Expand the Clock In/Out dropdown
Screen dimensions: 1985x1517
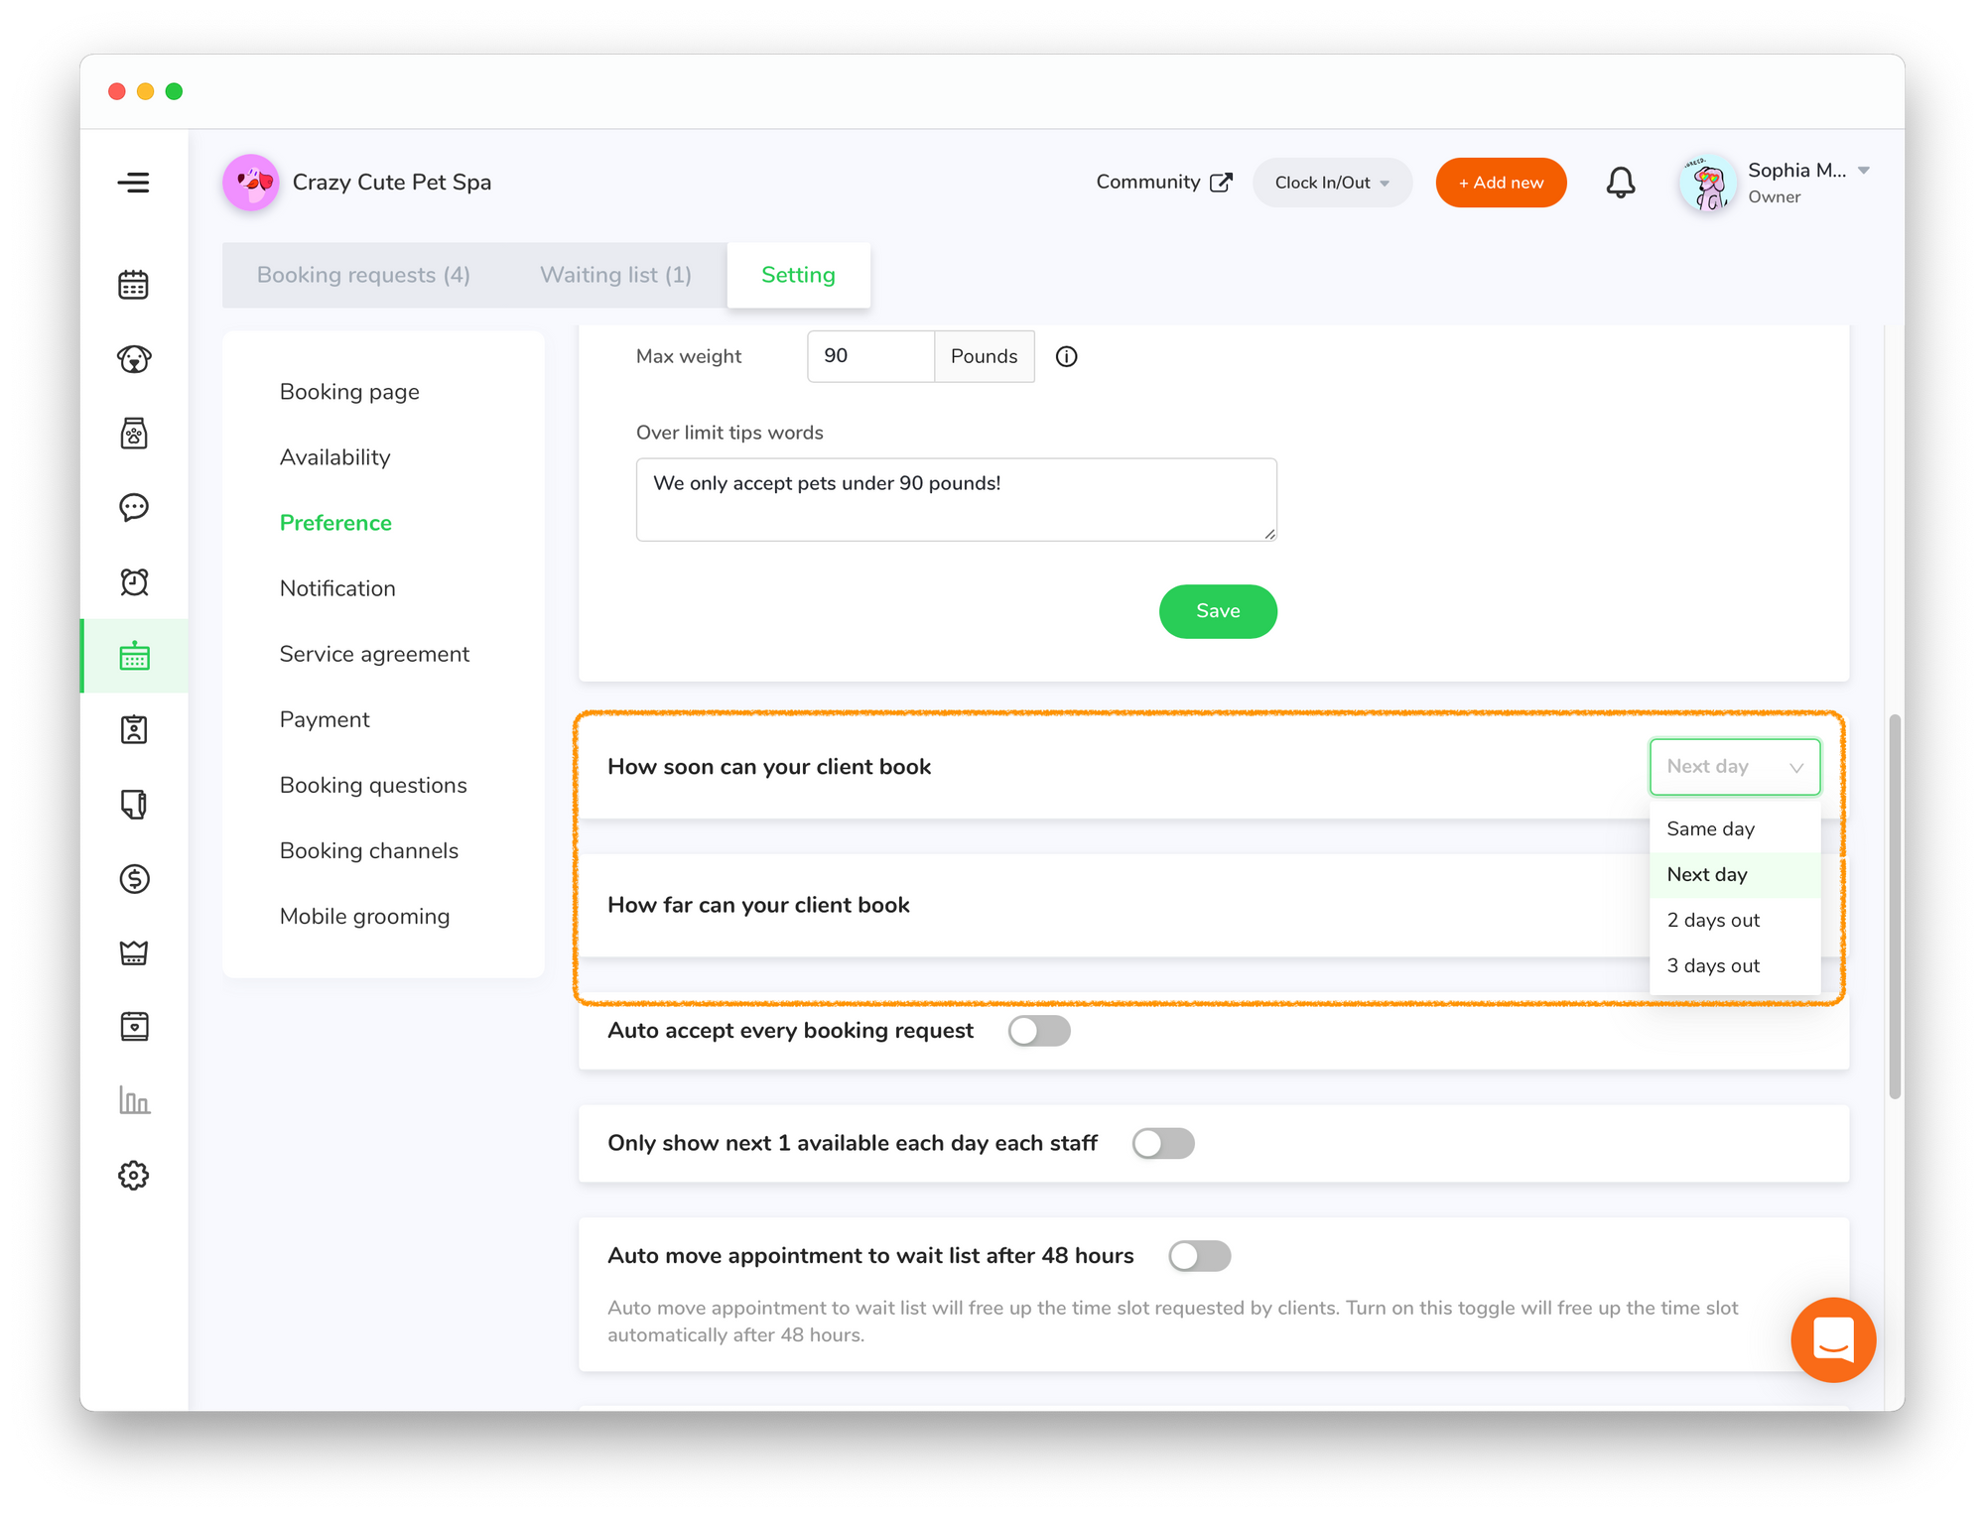tap(1332, 183)
